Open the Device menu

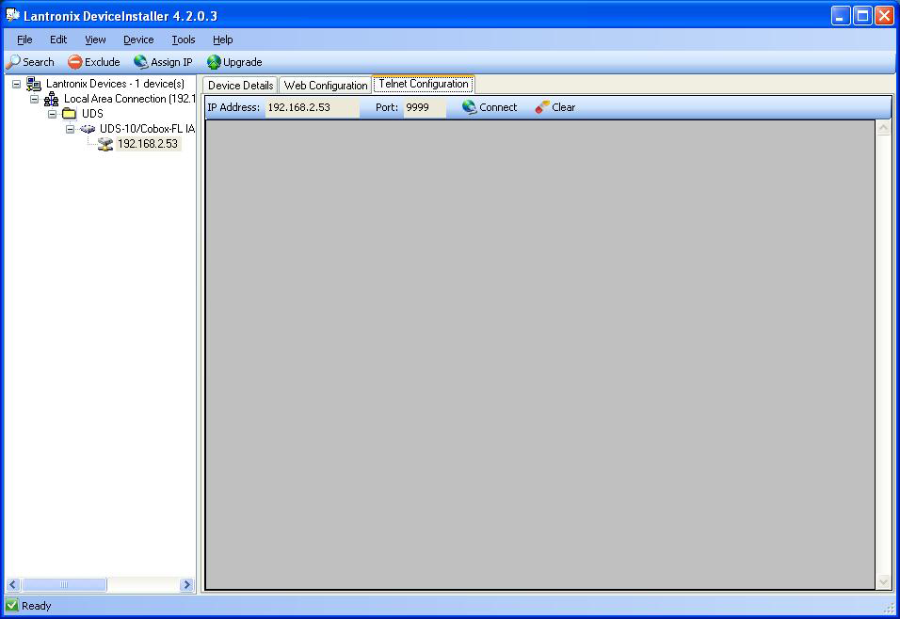tap(138, 40)
